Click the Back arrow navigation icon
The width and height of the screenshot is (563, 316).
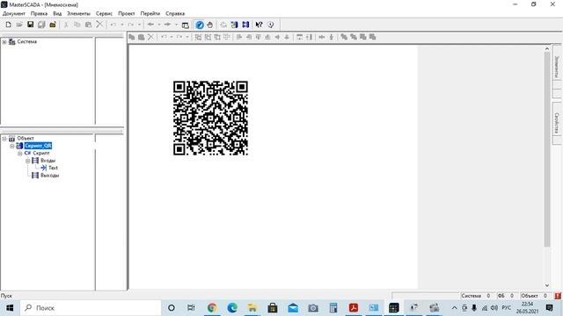coord(150,25)
